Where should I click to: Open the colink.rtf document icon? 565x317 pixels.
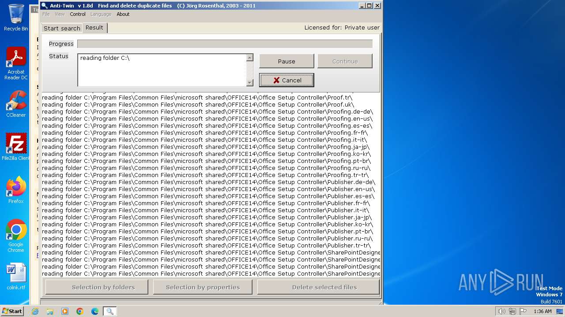[16, 276]
